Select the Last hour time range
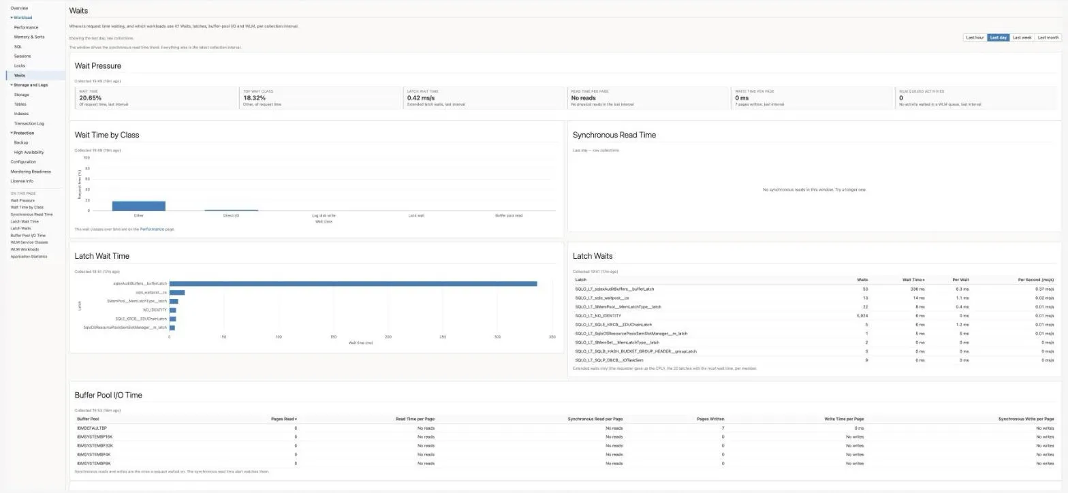Image resolution: width=1068 pixels, height=493 pixels. click(x=975, y=37)
